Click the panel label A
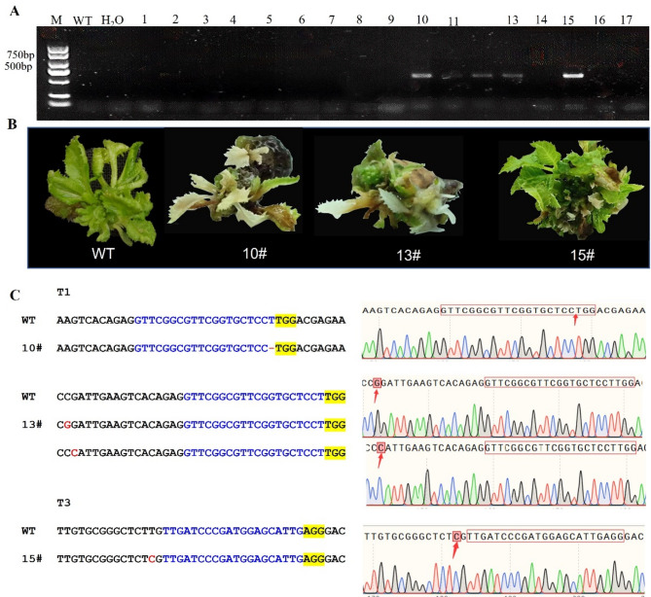Image resolution: width=651 pixels, height=597 pixels. [15, 11]
